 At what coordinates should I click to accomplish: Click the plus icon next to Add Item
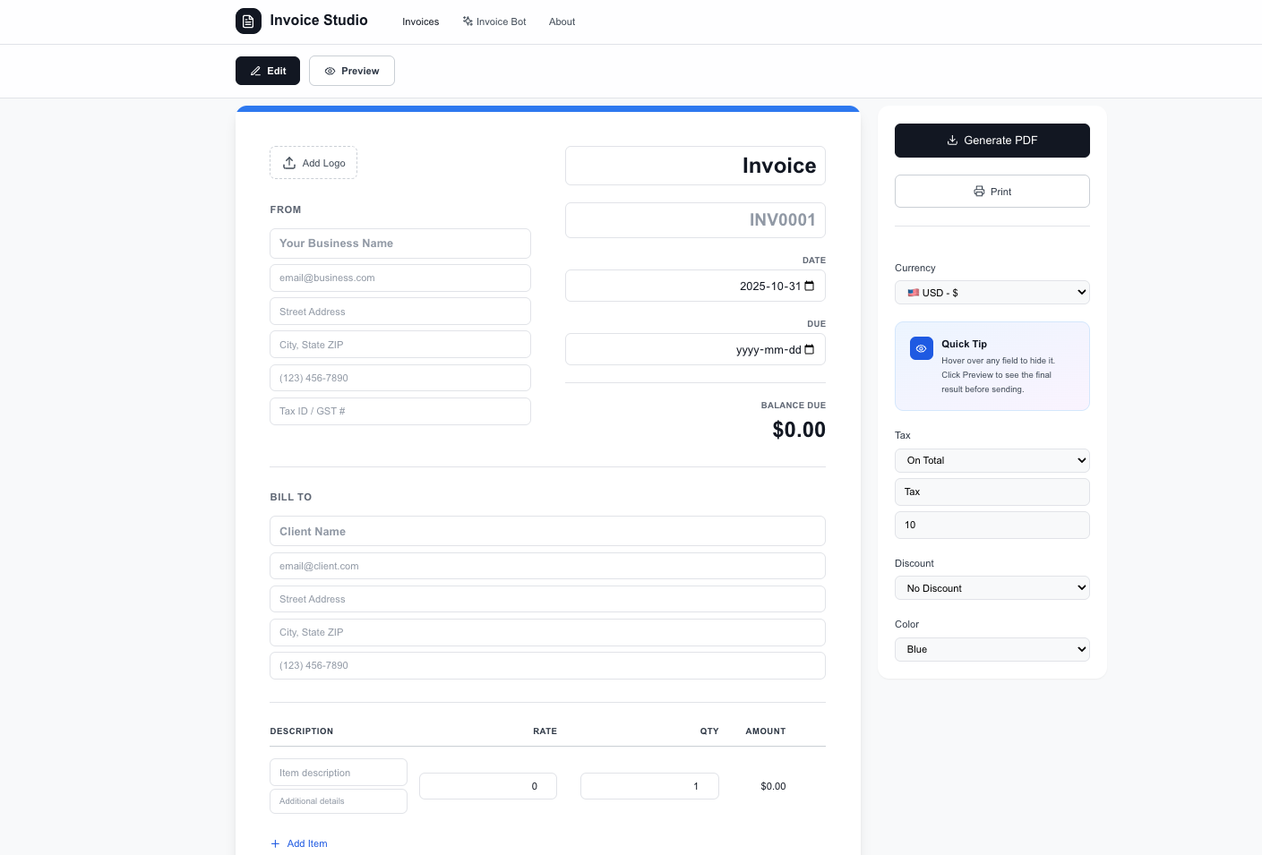coord(275,843)
